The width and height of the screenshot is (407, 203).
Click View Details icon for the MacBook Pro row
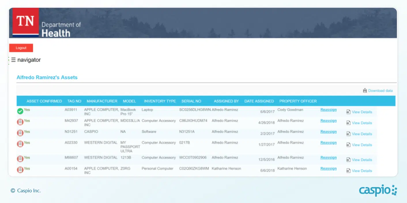[348, 112]
